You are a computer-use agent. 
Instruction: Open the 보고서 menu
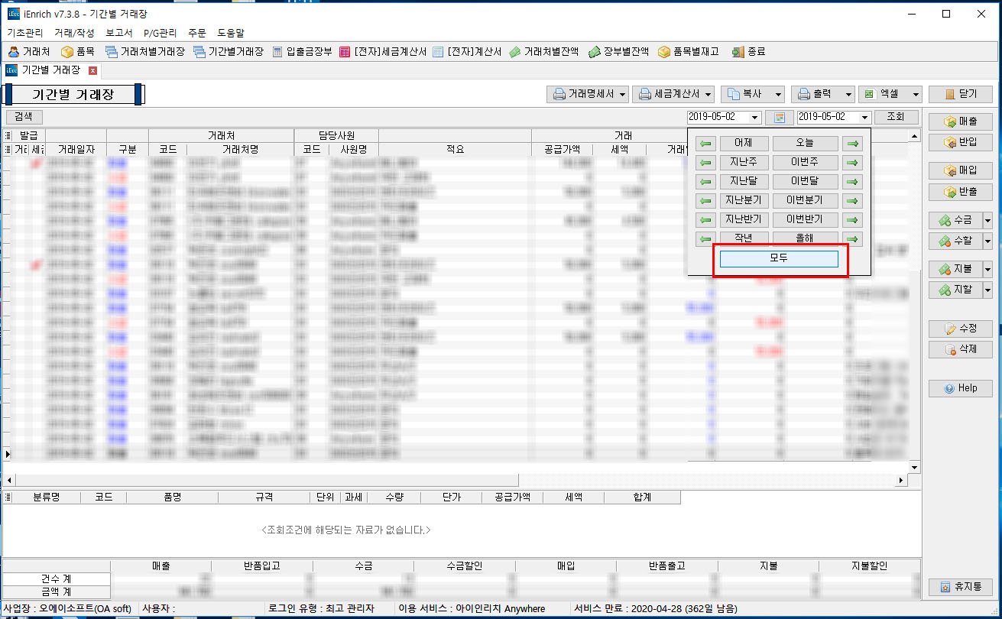(118, 33)
